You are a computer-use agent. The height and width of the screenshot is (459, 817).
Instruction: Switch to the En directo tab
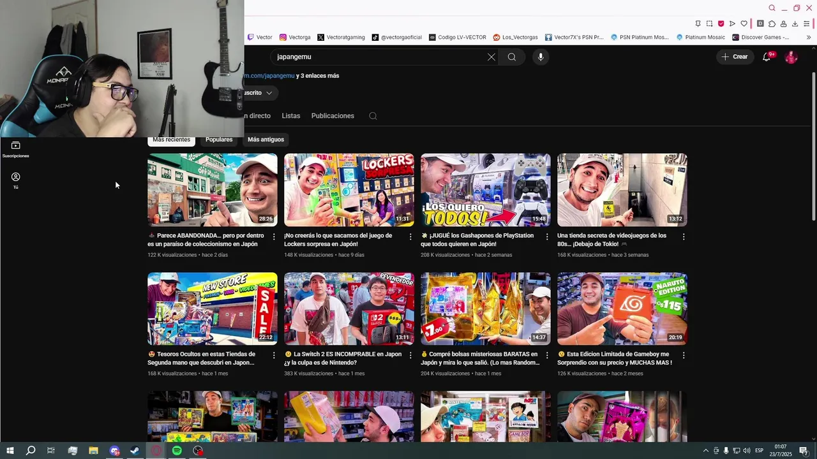[257, 116]
